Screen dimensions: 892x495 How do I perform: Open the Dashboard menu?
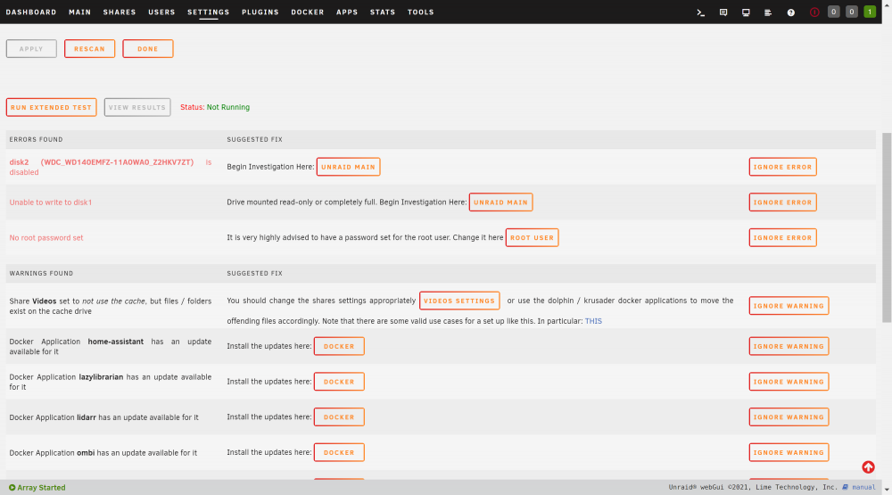(x=31, y=12)
